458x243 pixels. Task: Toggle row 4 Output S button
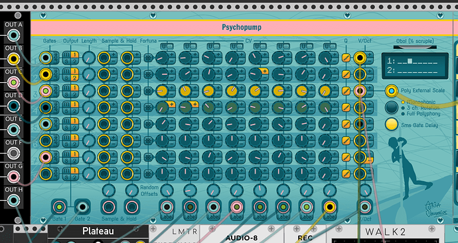coord(67,111)
